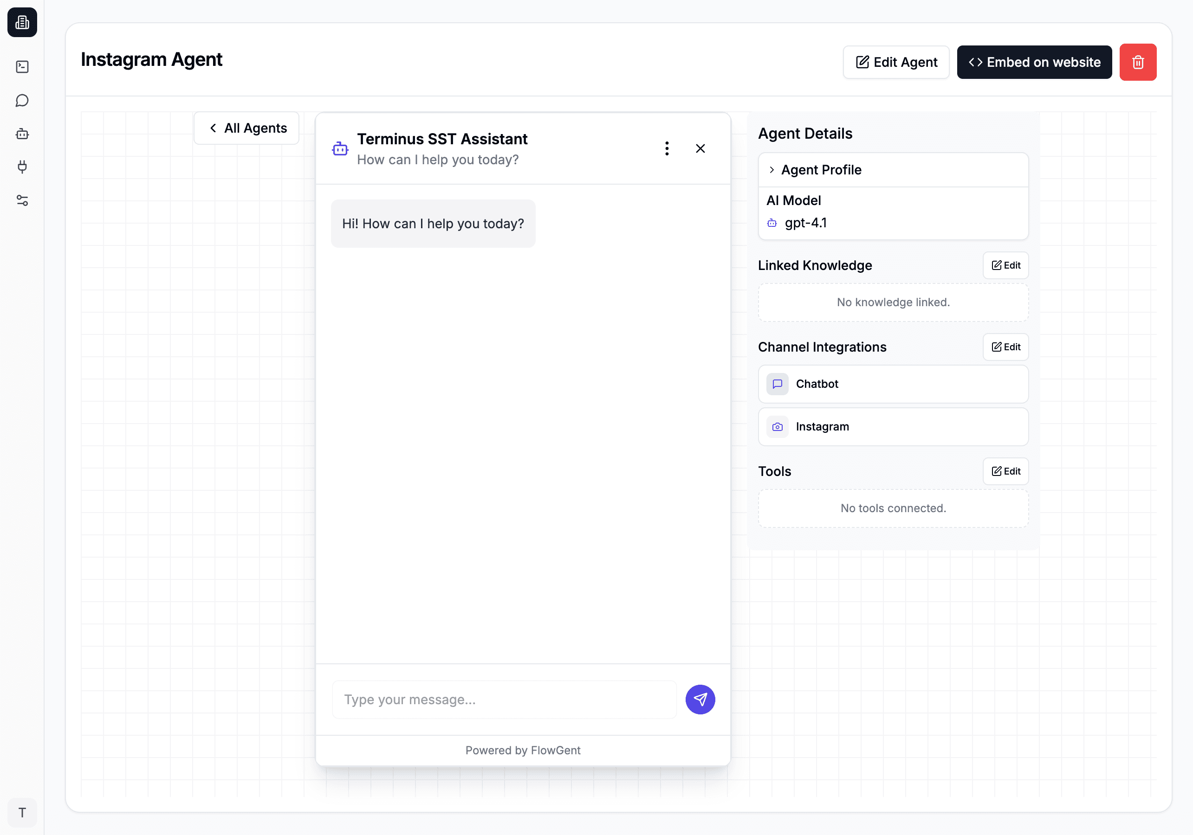The height and width of the screenshot is (835, 1193).
Task: Click Embed on website
Action: coord(1034,62)
